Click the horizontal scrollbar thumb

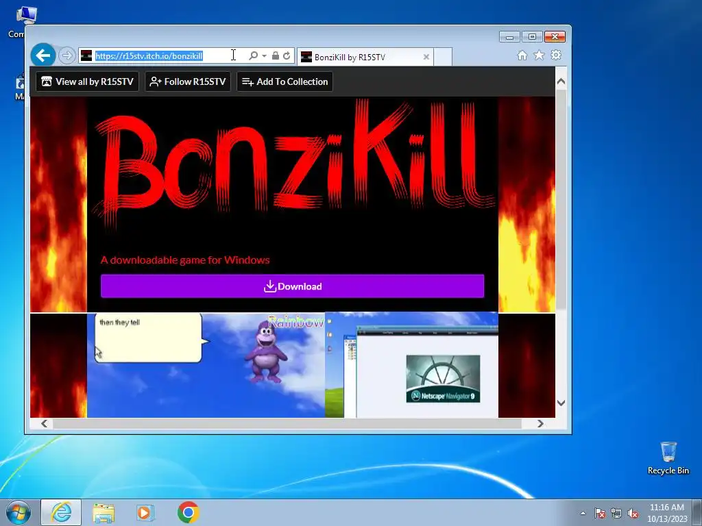pos(287,423)
